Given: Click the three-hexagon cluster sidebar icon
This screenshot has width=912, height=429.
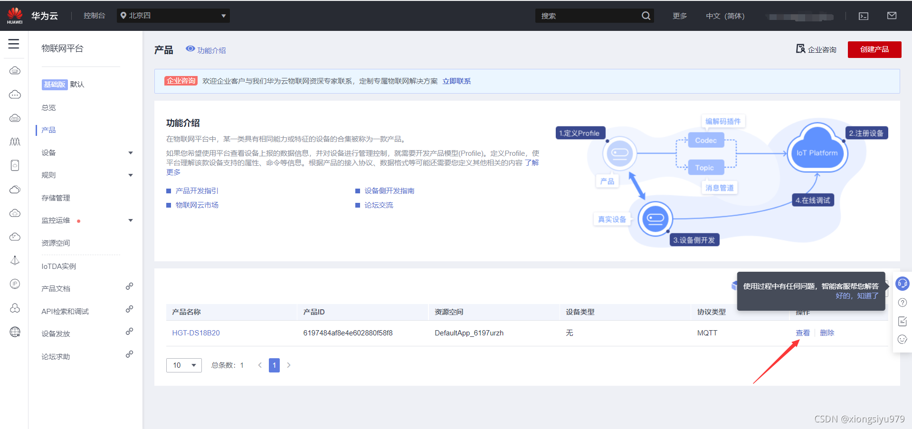Looking at the screenshot, I should (15, 308).
